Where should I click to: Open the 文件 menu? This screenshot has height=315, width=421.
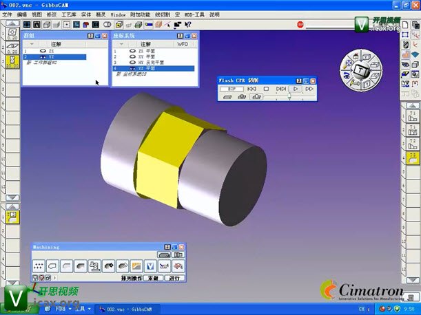pos(7,14)
